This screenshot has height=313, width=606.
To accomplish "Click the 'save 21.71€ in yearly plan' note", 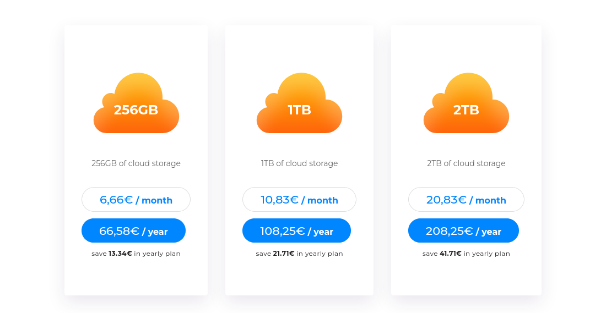I will pos(299,254).
